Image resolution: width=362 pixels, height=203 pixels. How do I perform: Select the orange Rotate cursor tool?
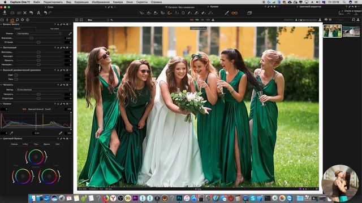click(x=170, y=13)
